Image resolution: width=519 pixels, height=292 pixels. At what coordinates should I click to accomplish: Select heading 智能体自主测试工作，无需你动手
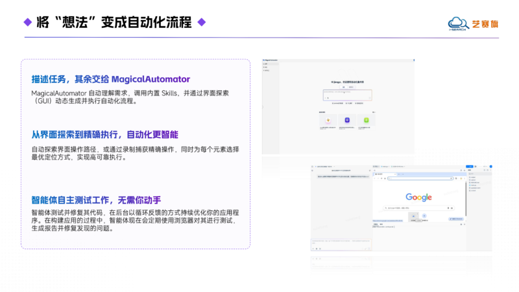click(96, 200)
